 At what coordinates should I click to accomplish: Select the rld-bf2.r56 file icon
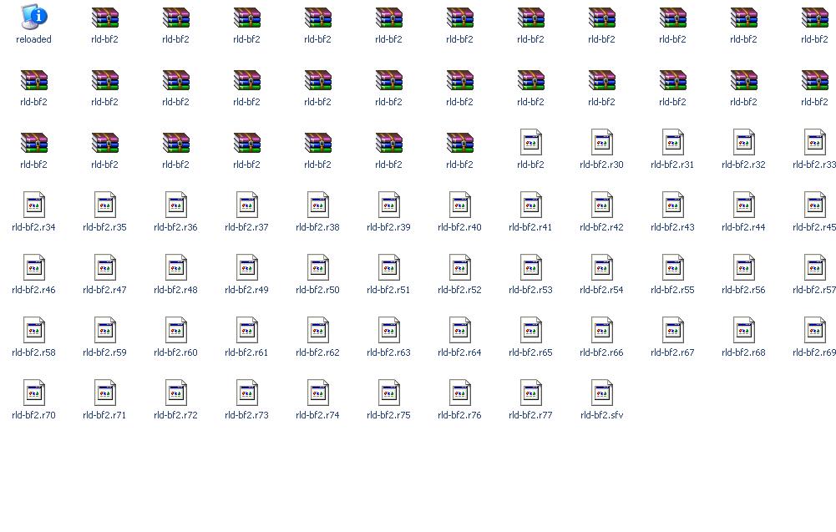point(743,267)
